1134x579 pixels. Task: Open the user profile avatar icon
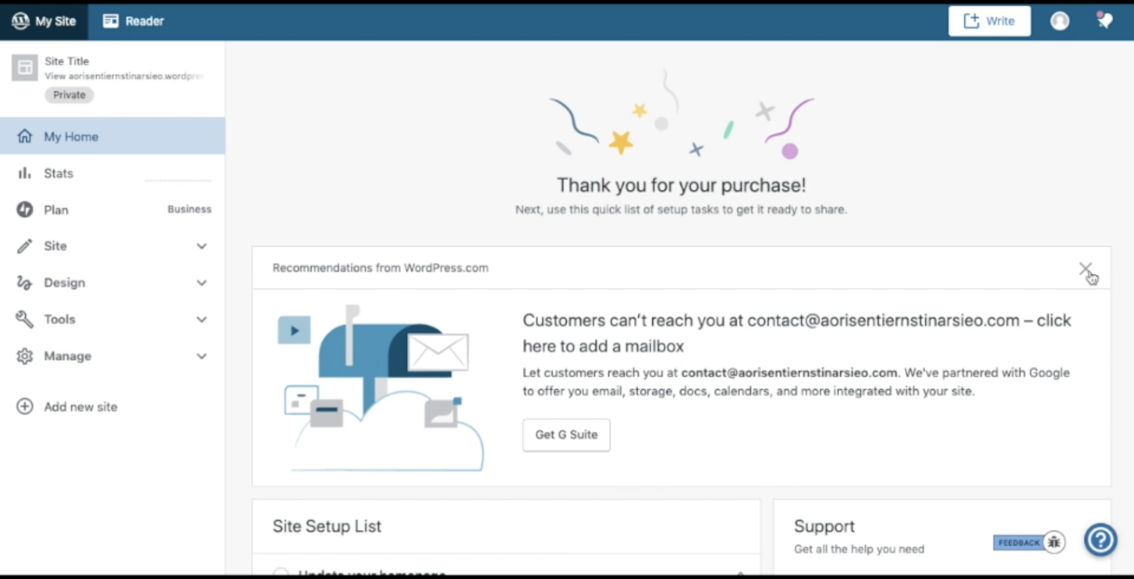pyautogui.click(x=1059, y=21)
